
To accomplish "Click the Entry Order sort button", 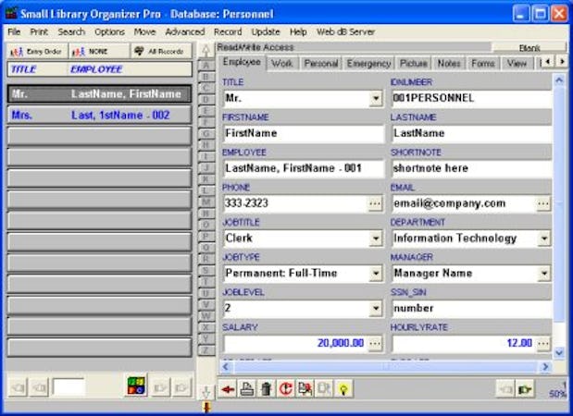I will coord(37,52).
